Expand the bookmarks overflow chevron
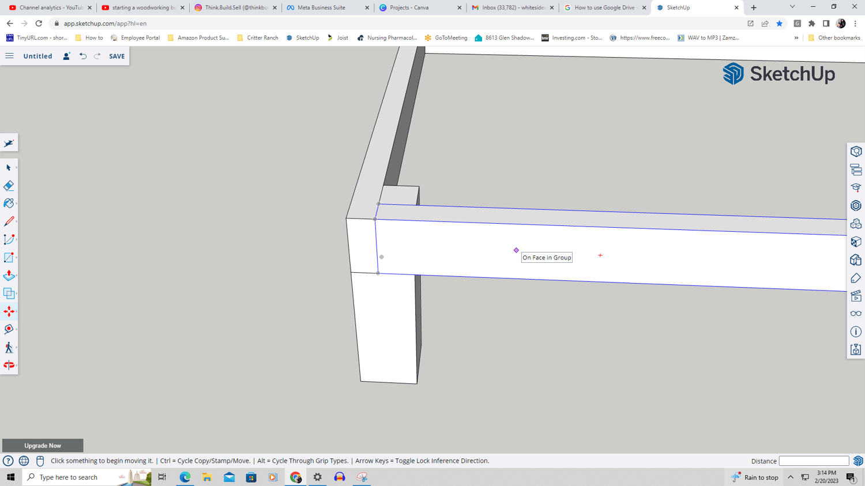This screenshot has width=865, height=486. [x=796, y=38]
